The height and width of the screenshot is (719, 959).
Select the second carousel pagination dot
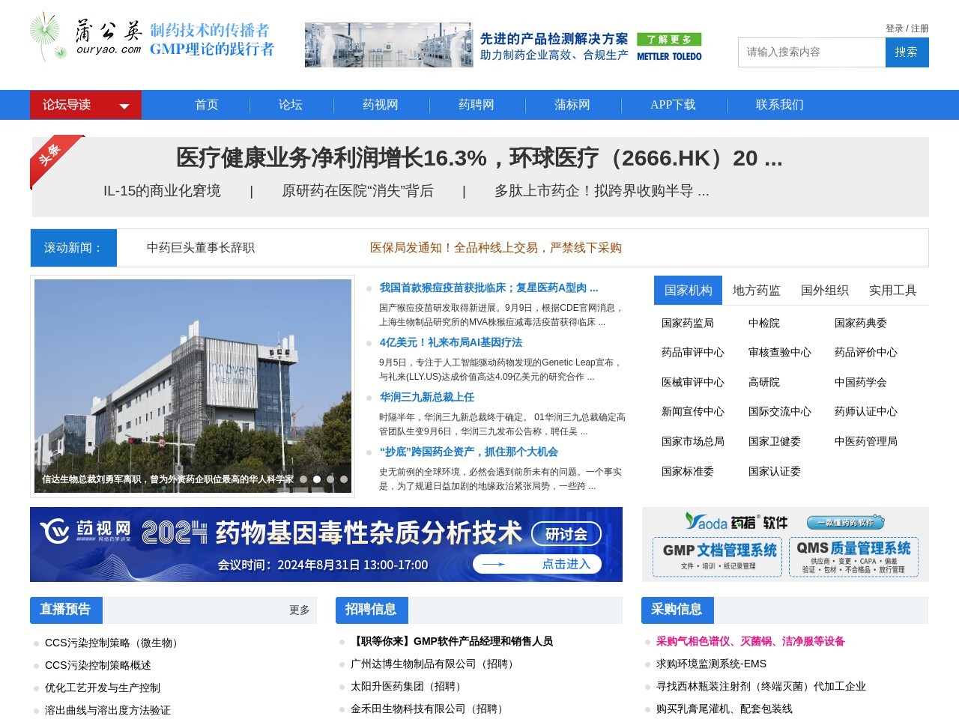[x=318, y=478]
